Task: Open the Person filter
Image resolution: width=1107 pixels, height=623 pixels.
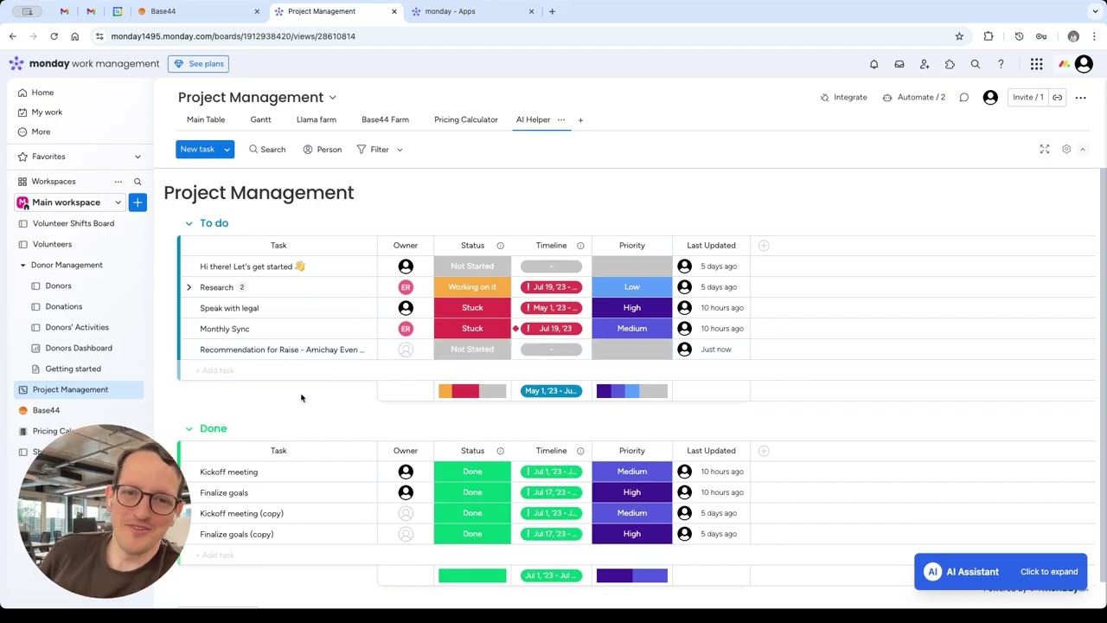Action: click(x=323, y=150)
